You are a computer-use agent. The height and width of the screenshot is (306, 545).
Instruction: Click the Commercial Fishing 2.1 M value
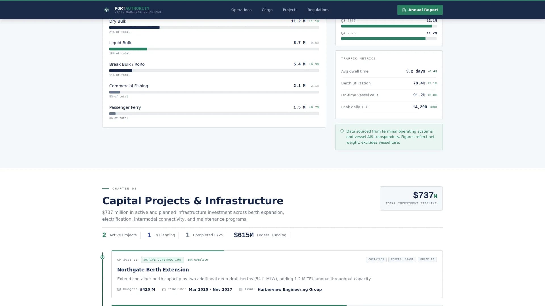[299, 86]
